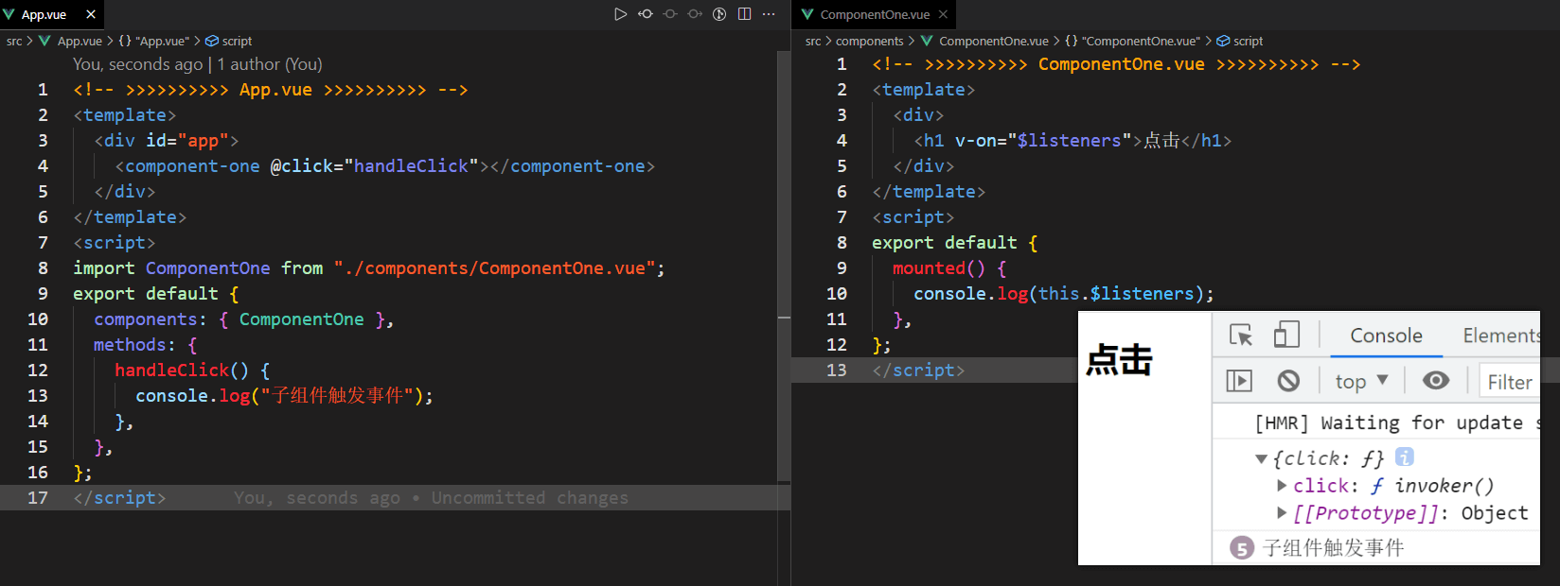Open DevTools Console tab

(x=1386, y=336)
